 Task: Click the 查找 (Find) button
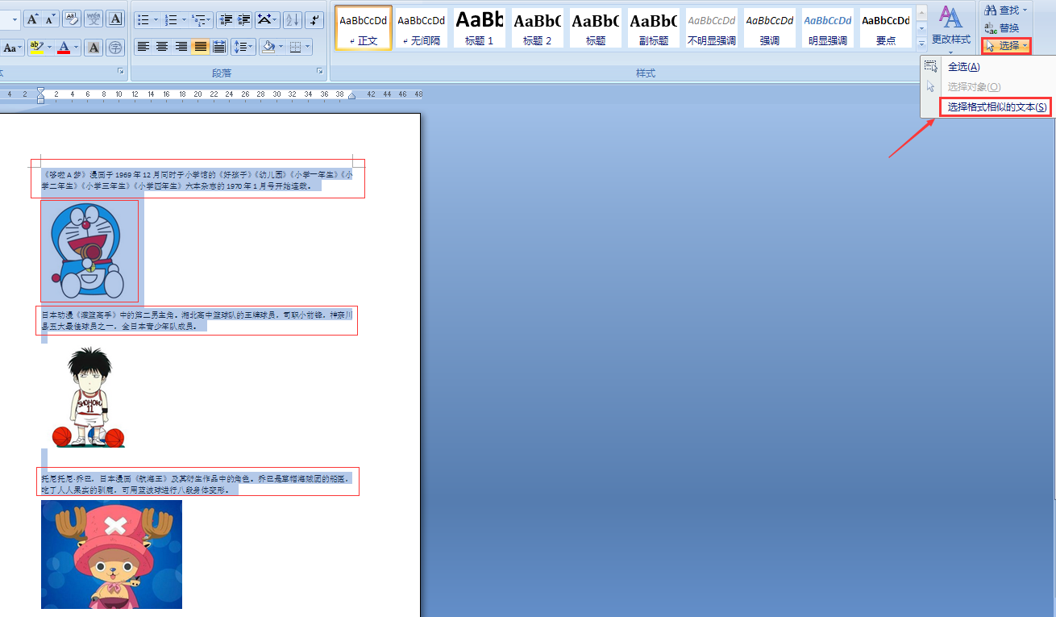[x=1007, y=10]
